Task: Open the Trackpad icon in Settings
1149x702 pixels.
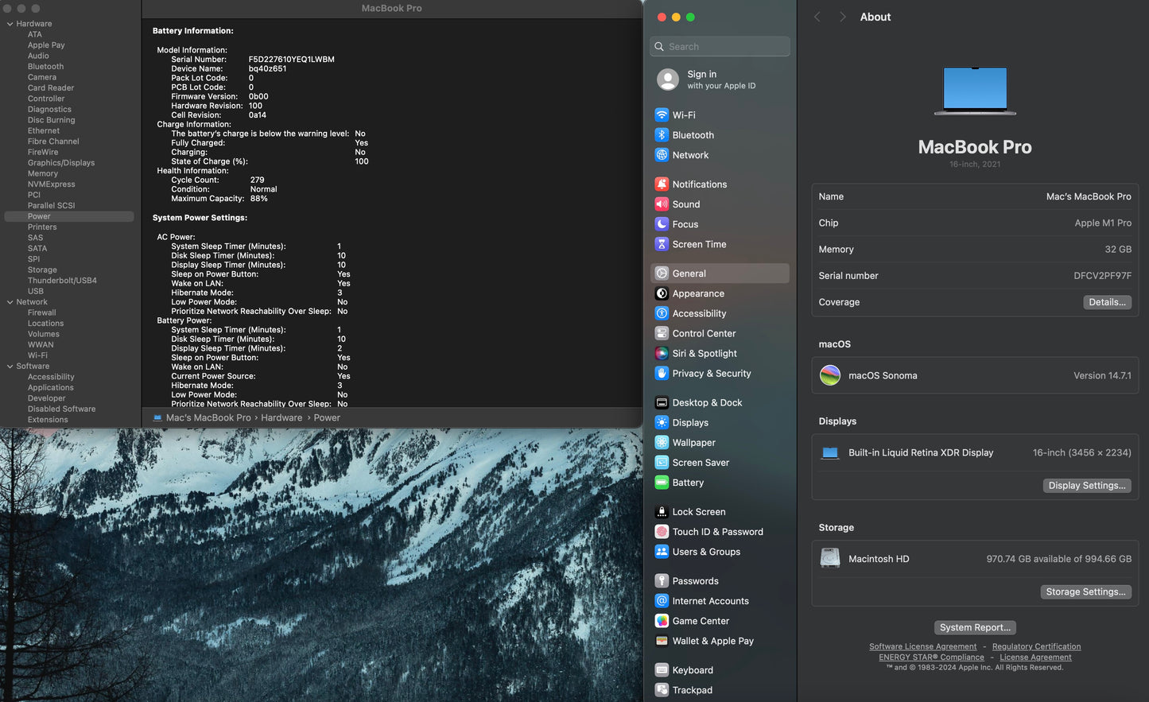Action: tap(662, 689)
